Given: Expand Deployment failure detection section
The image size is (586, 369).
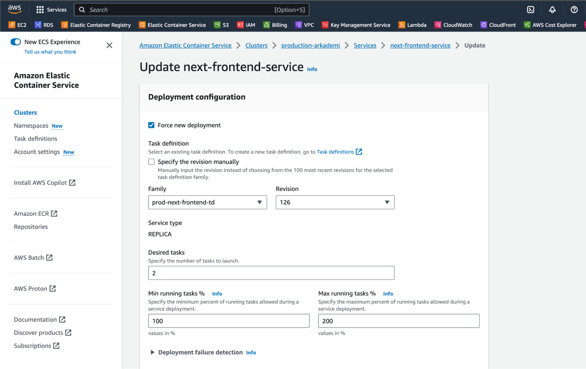Looking at the screenshot, I should point(200,352).
